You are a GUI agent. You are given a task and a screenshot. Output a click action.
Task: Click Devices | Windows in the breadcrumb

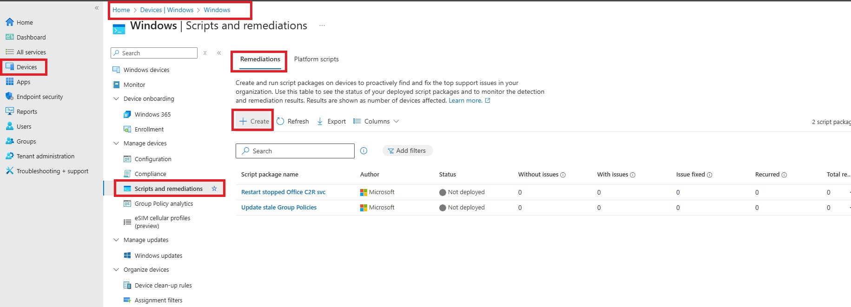click(x=167, y=10)
